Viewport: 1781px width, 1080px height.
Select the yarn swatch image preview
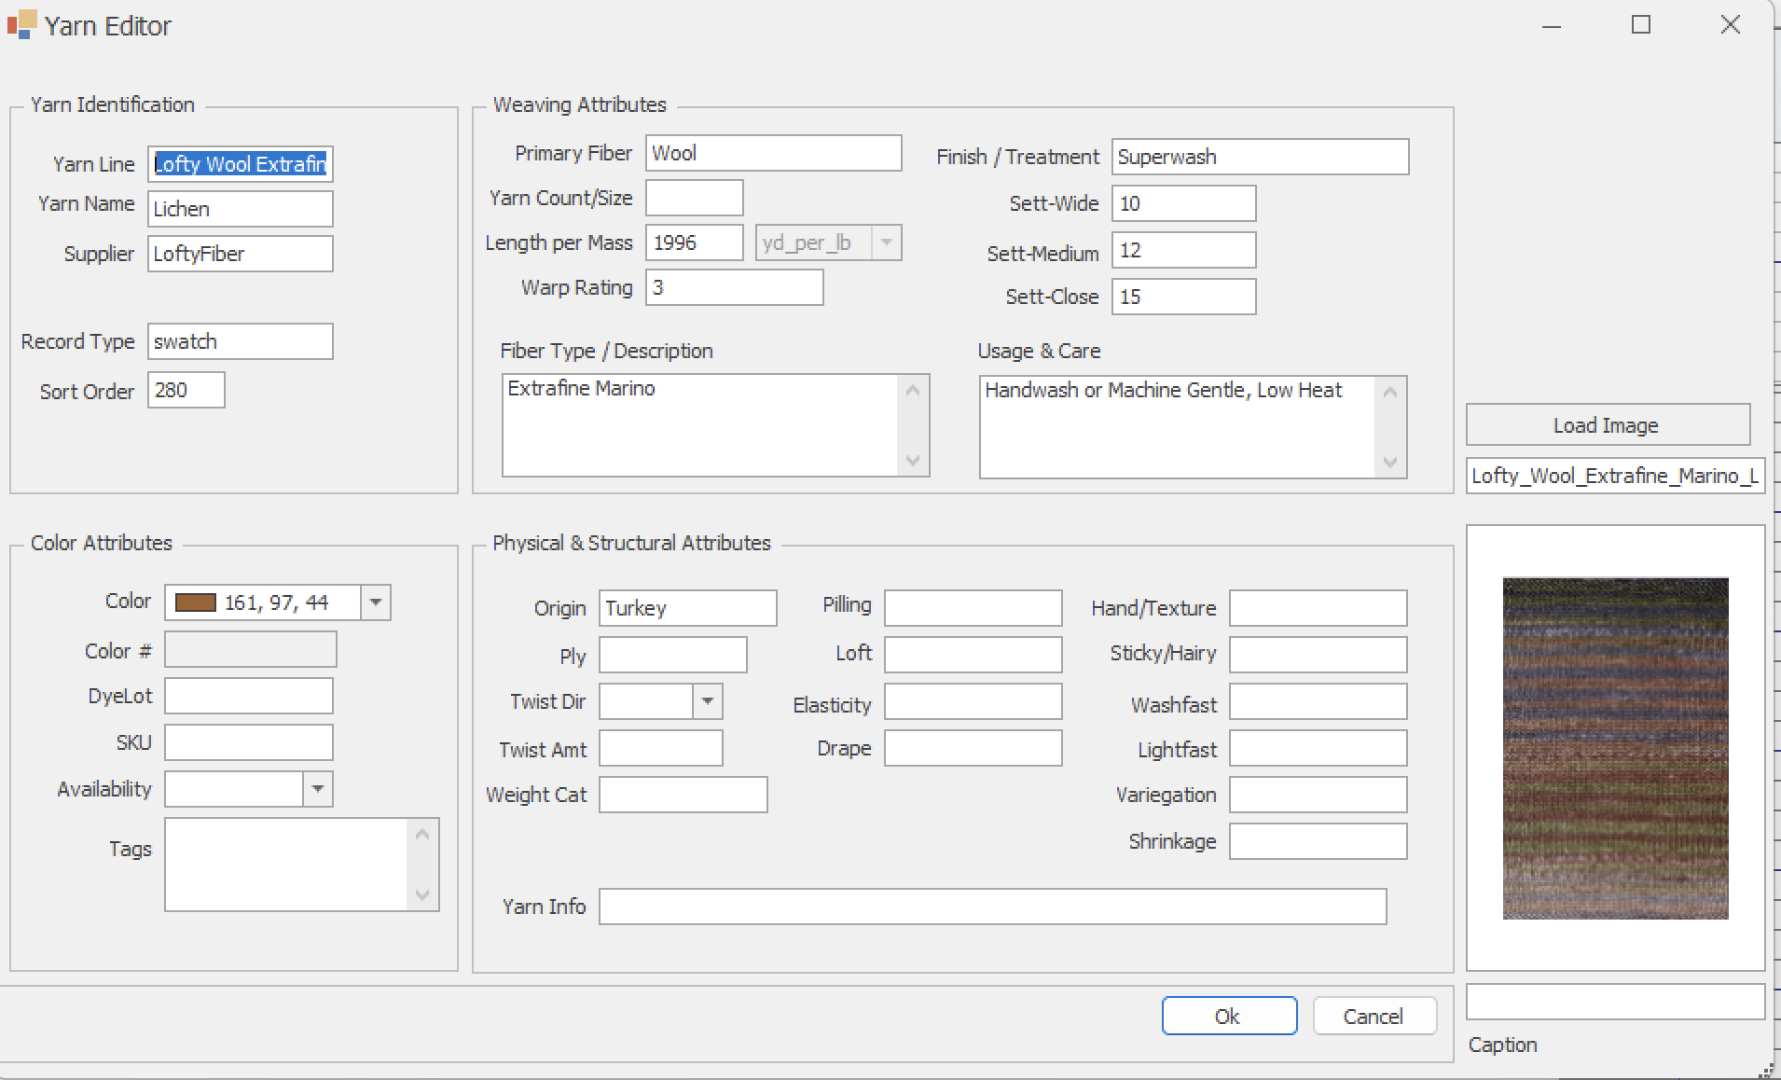click(x=1615, y=748)
